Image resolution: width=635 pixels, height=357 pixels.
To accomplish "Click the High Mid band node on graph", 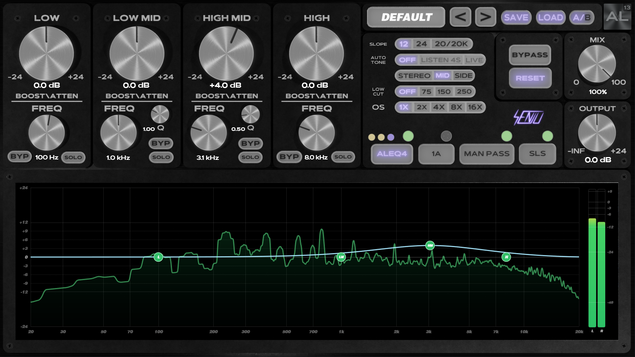I will click(x=430, y=246).
